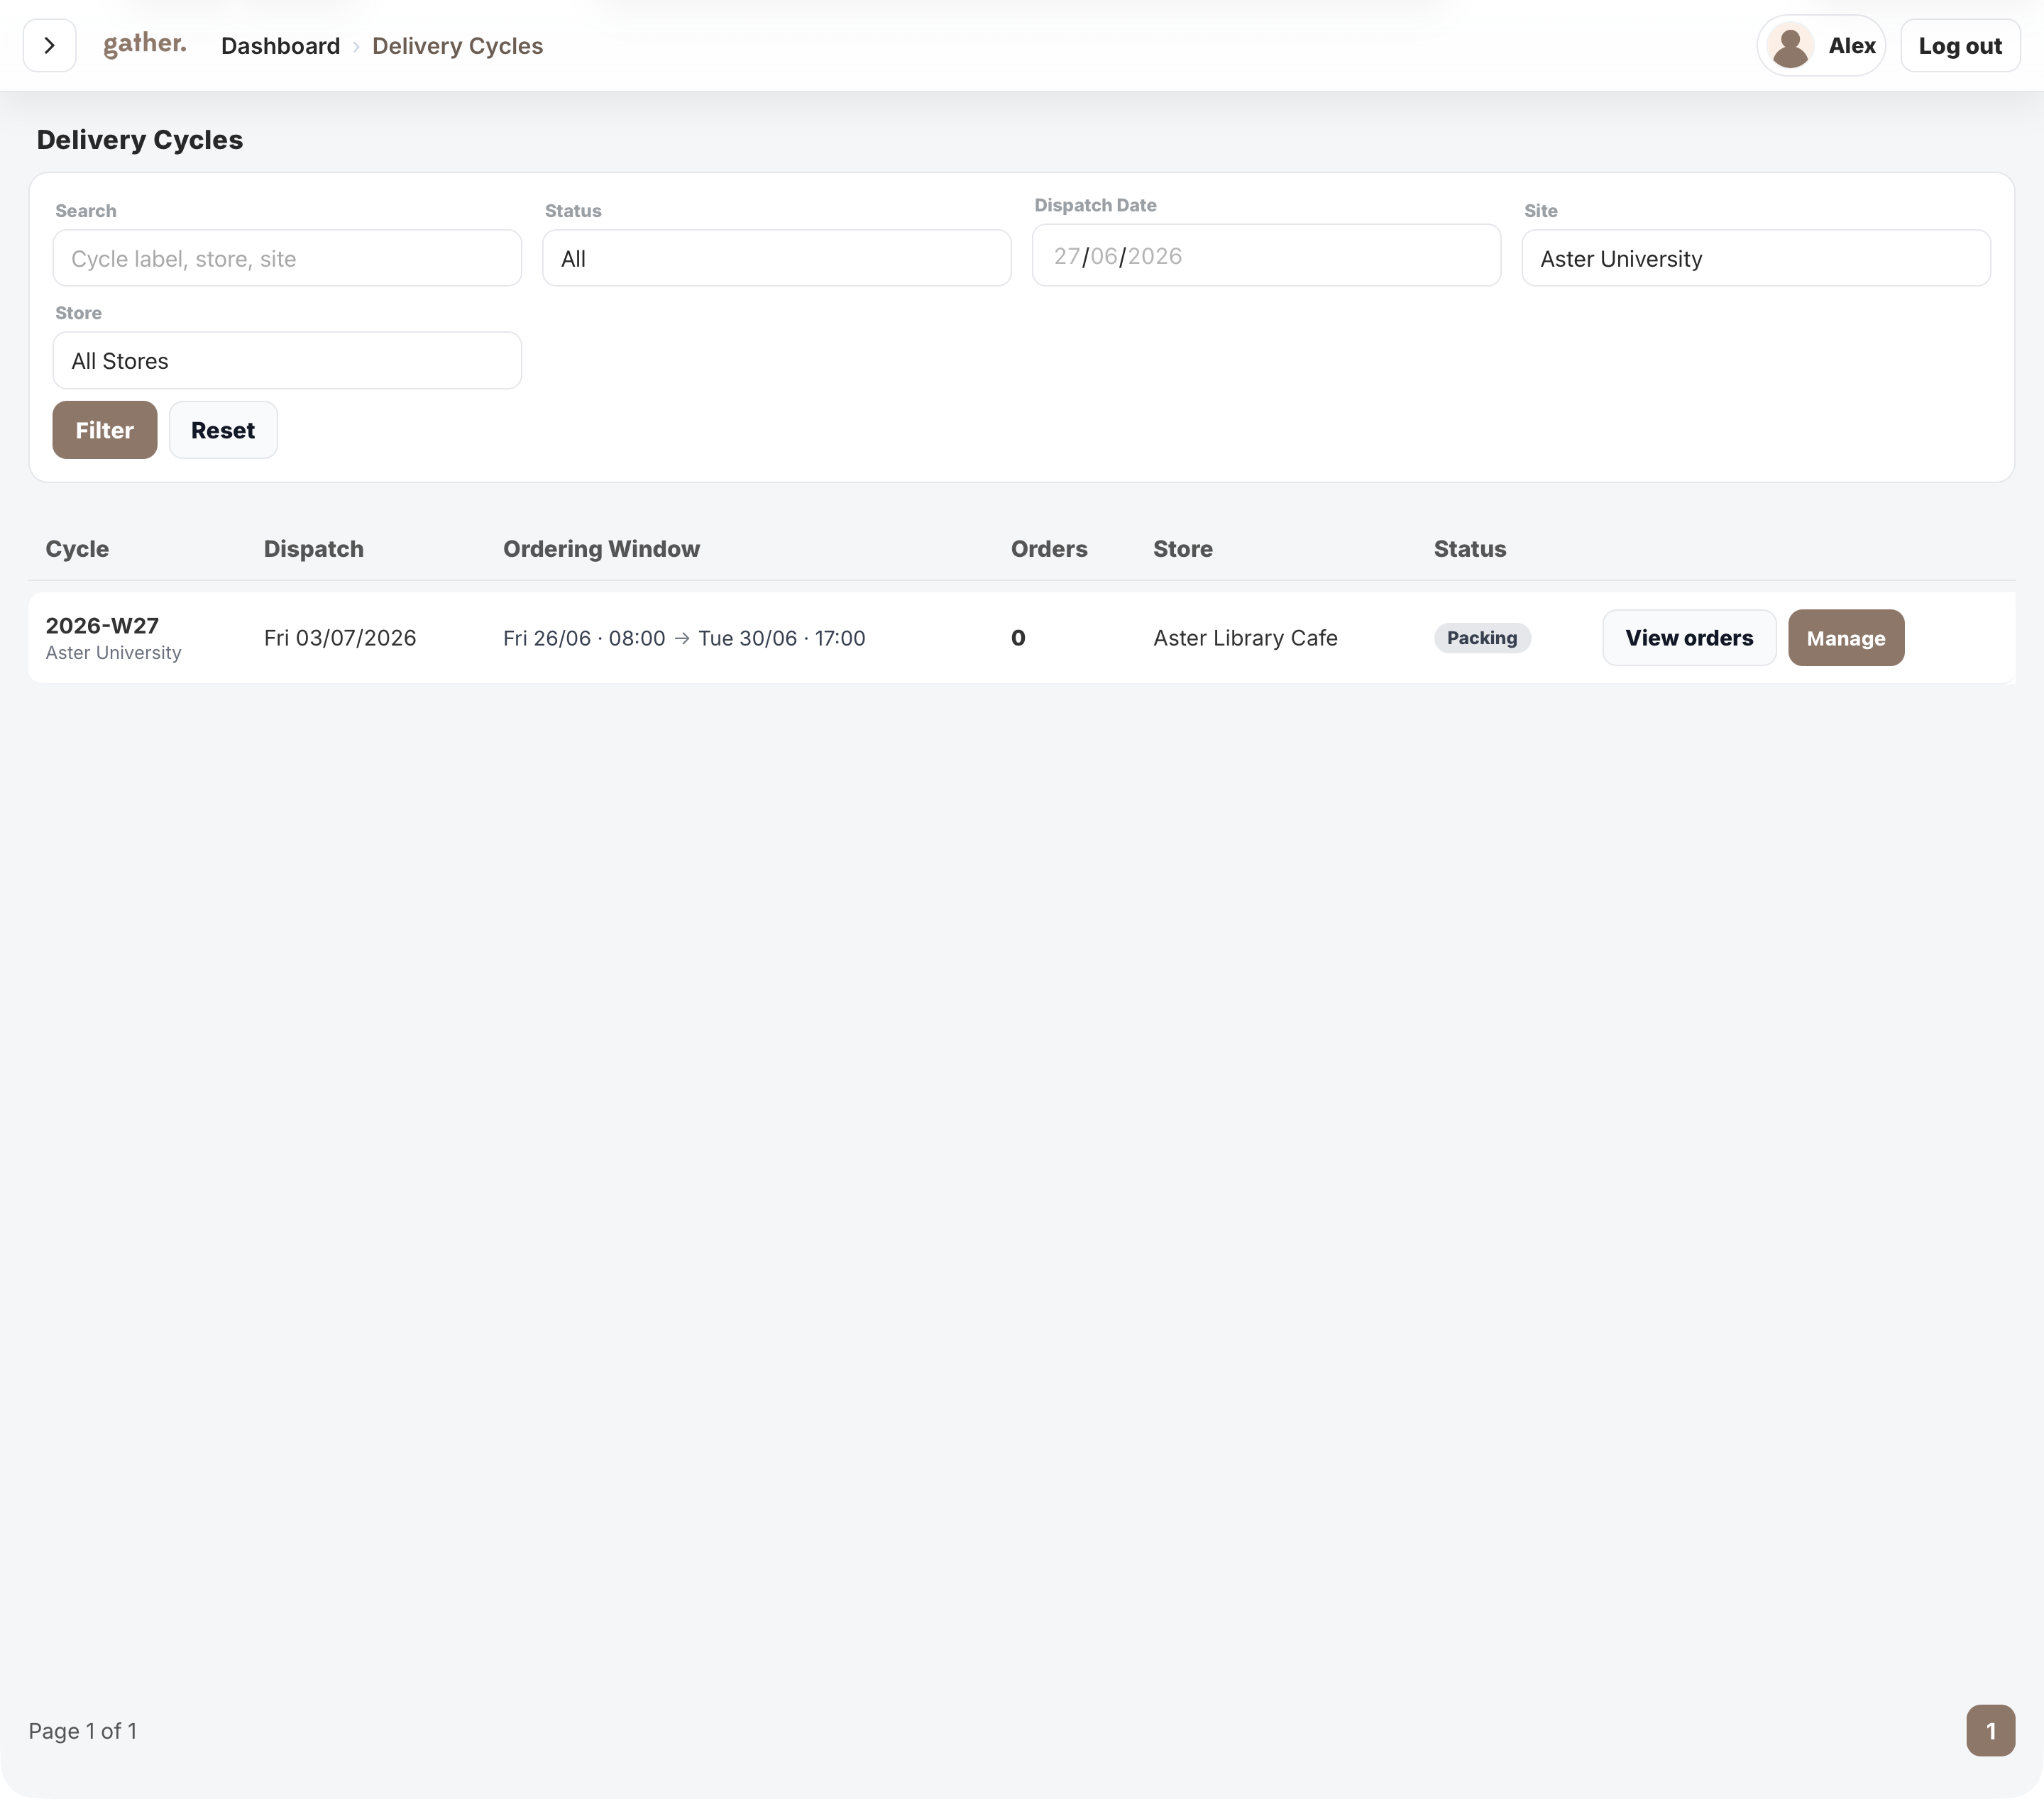Screen dimensions: 2044x1799
Task: Click the Delivery Cycles breadcrumb
Action: pyautogui.click(x=457, y=46)
